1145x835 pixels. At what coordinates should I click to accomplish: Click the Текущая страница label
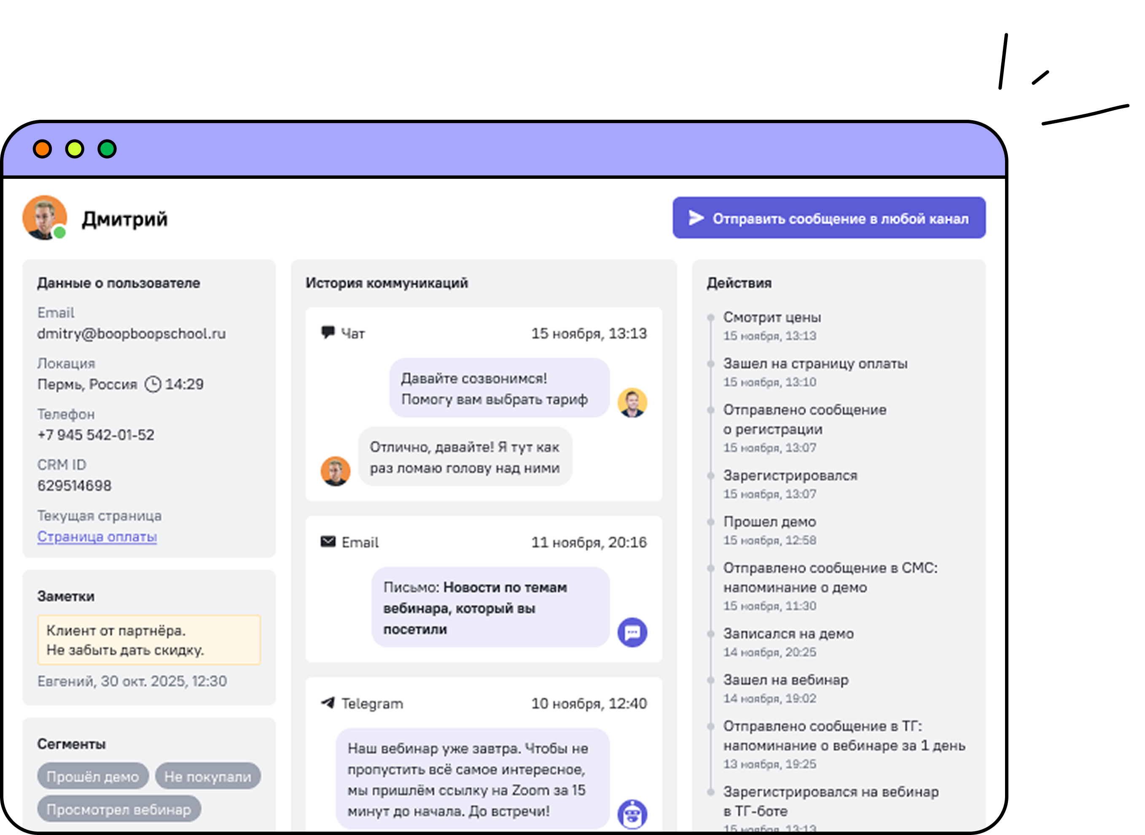[x=99, y=516]
